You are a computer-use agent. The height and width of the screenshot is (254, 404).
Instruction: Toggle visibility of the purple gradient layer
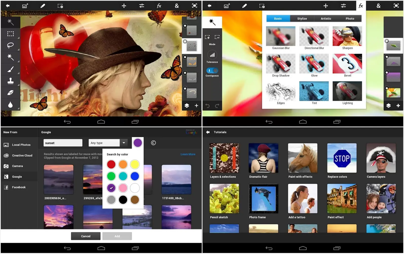(387, 72)
